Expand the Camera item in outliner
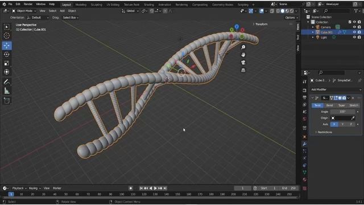Image resolution: width=364 pixels, height=205 pixels. pos(313,27)
